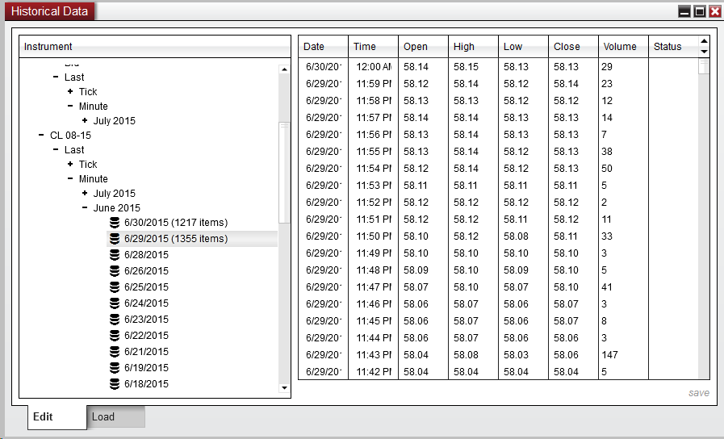Click database icon beside 6/26/2015
The height and width of the screenshot is (439, 724).
coord(115,271)
